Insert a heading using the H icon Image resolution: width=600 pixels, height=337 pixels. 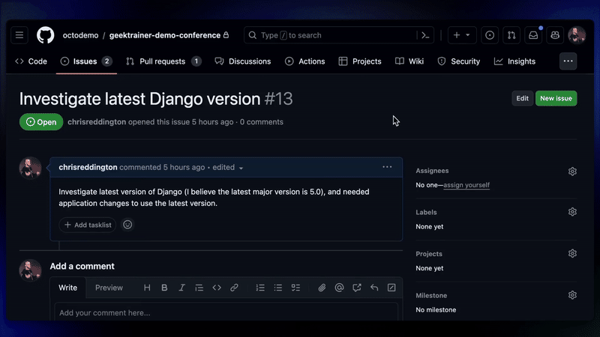tap(147, 288)
